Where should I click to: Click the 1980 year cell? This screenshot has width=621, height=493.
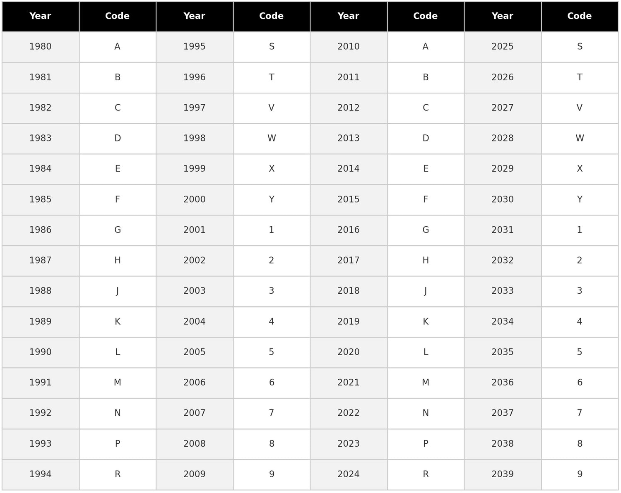click(40, 47)
